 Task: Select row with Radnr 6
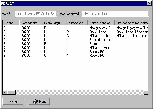tap(75, 44)
